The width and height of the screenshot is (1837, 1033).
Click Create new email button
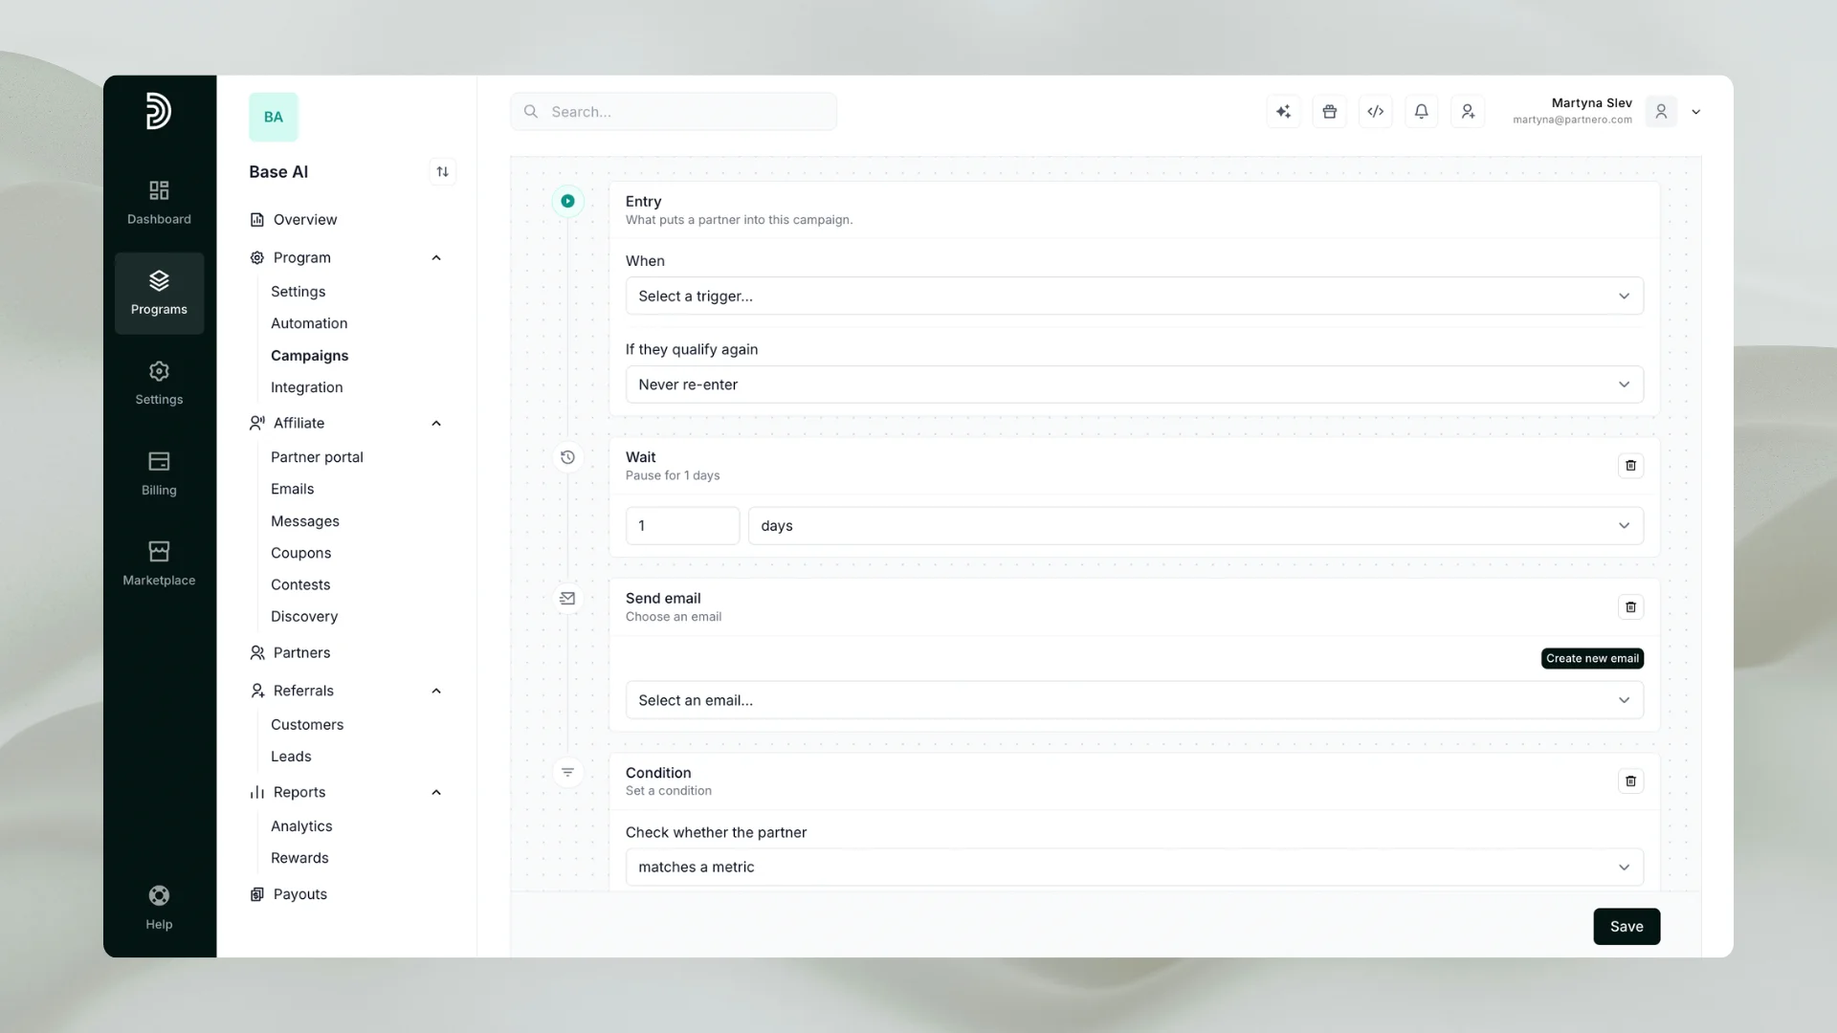(1592, 659)
